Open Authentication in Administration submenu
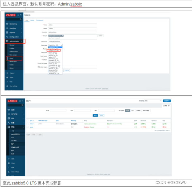The height and width of the screenshot is (187, 192). (x=14, y=51)
